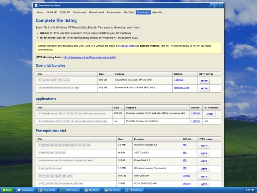257x193 pixels.
Task: Open releases page link for SnipeBrowserBundleXP-32bit.zip
Action: (181, 88)
